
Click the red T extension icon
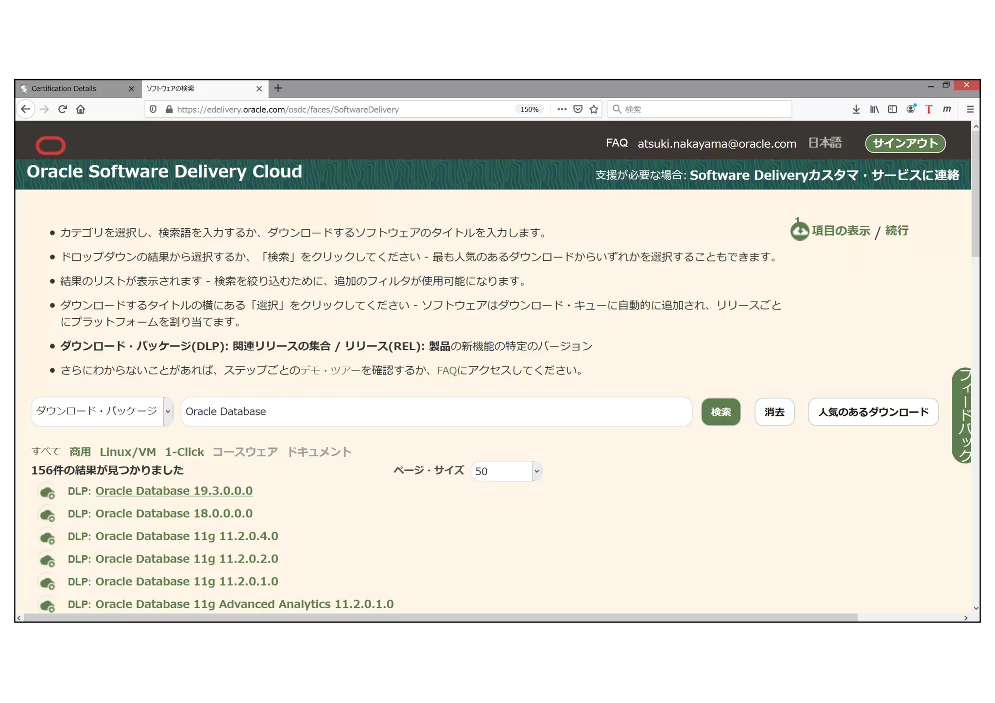point(928,109)
